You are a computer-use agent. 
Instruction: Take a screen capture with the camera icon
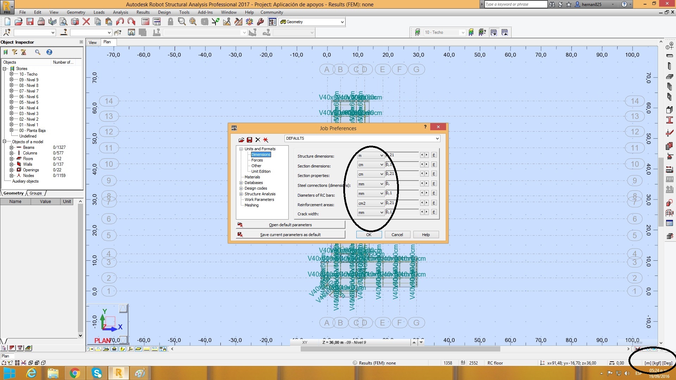(x=75, y=21)
